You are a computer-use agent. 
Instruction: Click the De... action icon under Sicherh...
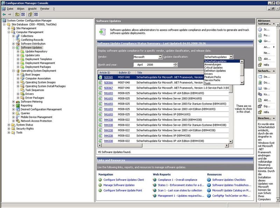(x=260, y=77)
